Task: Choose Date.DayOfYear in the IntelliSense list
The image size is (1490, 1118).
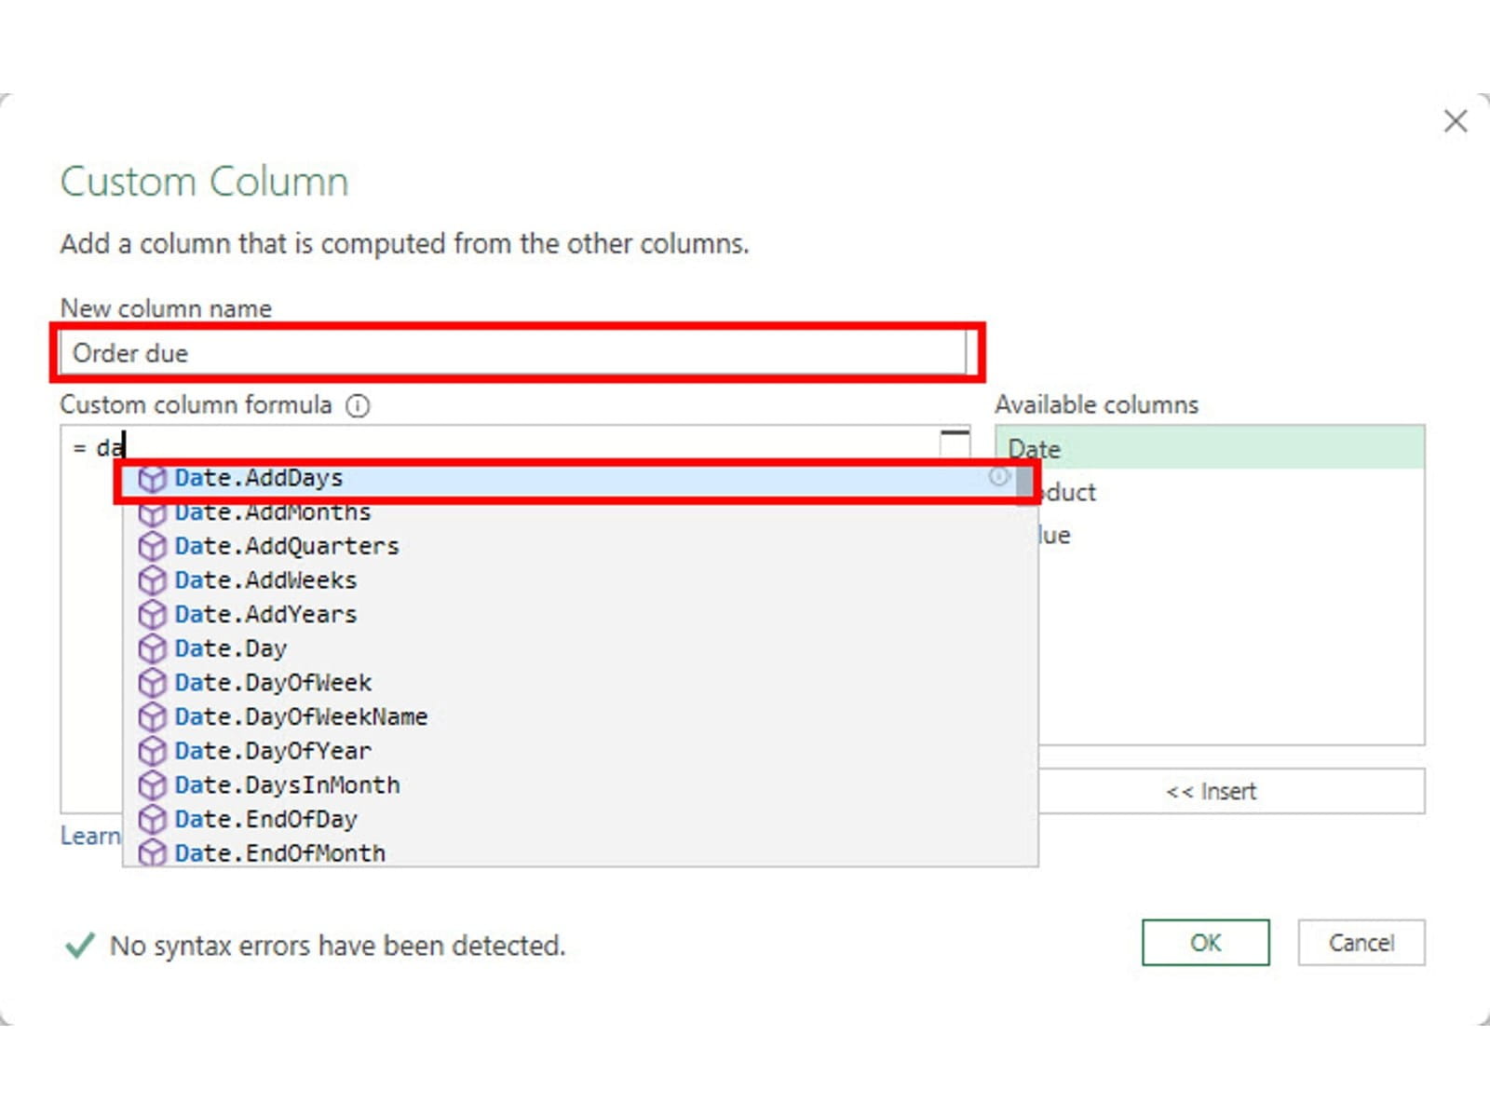Action: click(x=272, y=751)
